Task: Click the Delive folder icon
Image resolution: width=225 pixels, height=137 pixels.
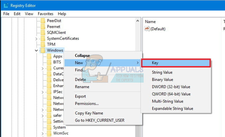Action: click(49, 80)
